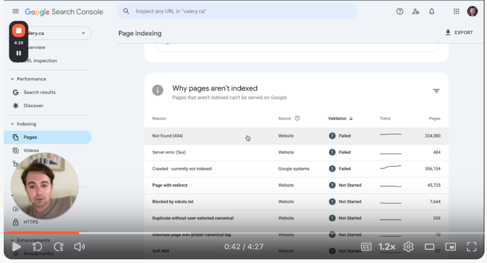
Task: Open Duplicate without user-selected canonical row
Action: [x=296, y=218]
